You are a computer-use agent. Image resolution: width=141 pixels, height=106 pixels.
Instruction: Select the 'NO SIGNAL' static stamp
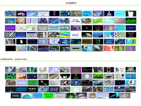(x=76, y=48)
